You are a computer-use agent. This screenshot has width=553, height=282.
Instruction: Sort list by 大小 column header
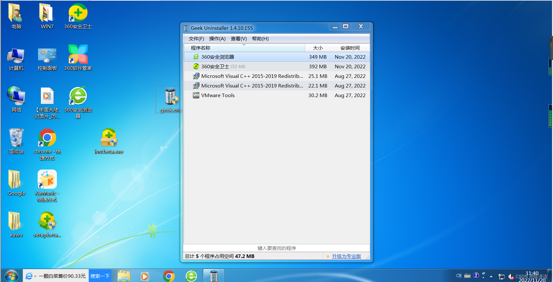tap(318, 48)
